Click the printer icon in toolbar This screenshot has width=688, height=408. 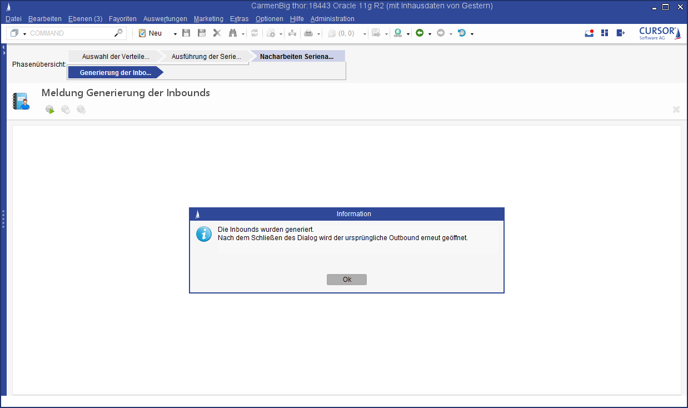coord(308,33)
